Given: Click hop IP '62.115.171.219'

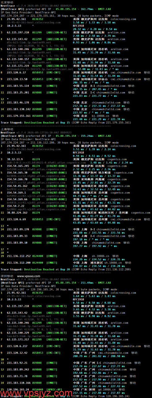Looking at the screenshot, I should point(18,66).
